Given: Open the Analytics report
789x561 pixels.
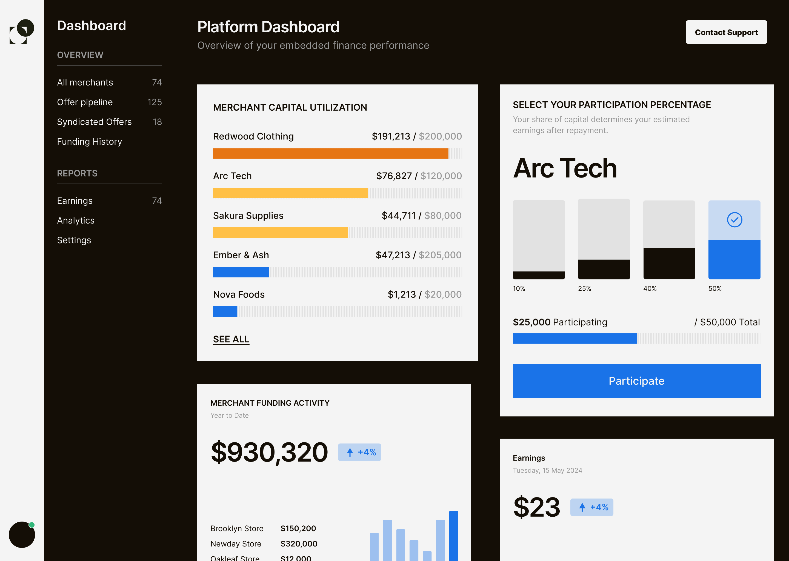Looking at the screenshot, I should (76, 221).
